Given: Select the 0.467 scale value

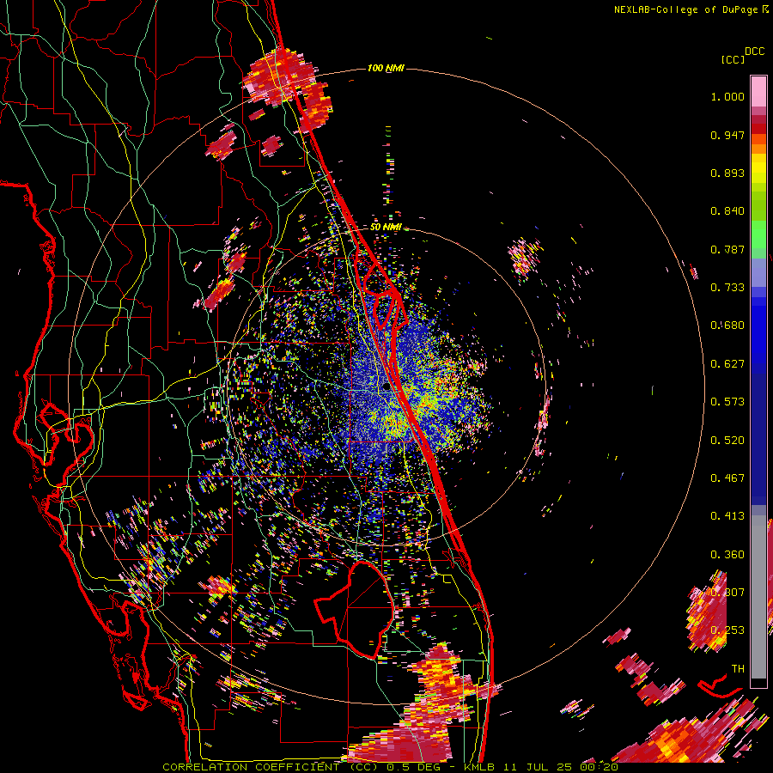Looking at the screenshot, I should point(727,478).
